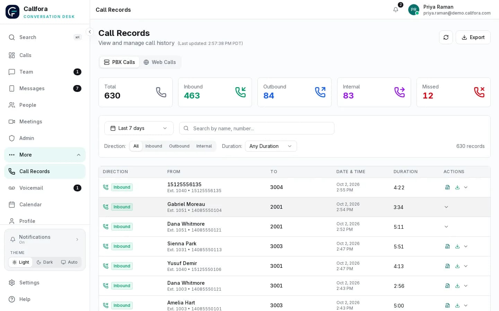This screenshot has height=311, width=499.
Task: Click the Search by name, number field
Action: 257,128
